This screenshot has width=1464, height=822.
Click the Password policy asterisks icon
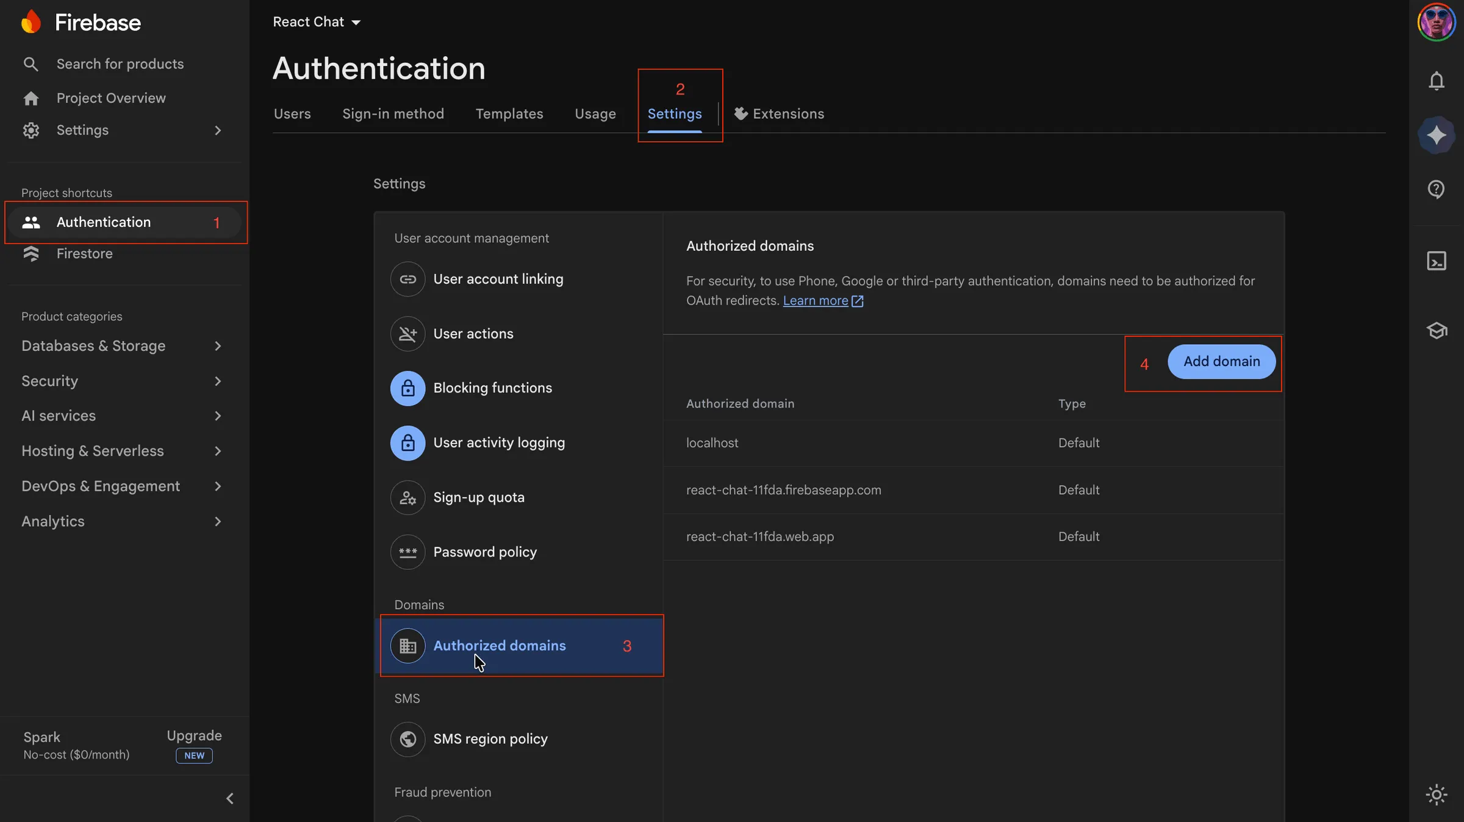pos(407,552)
